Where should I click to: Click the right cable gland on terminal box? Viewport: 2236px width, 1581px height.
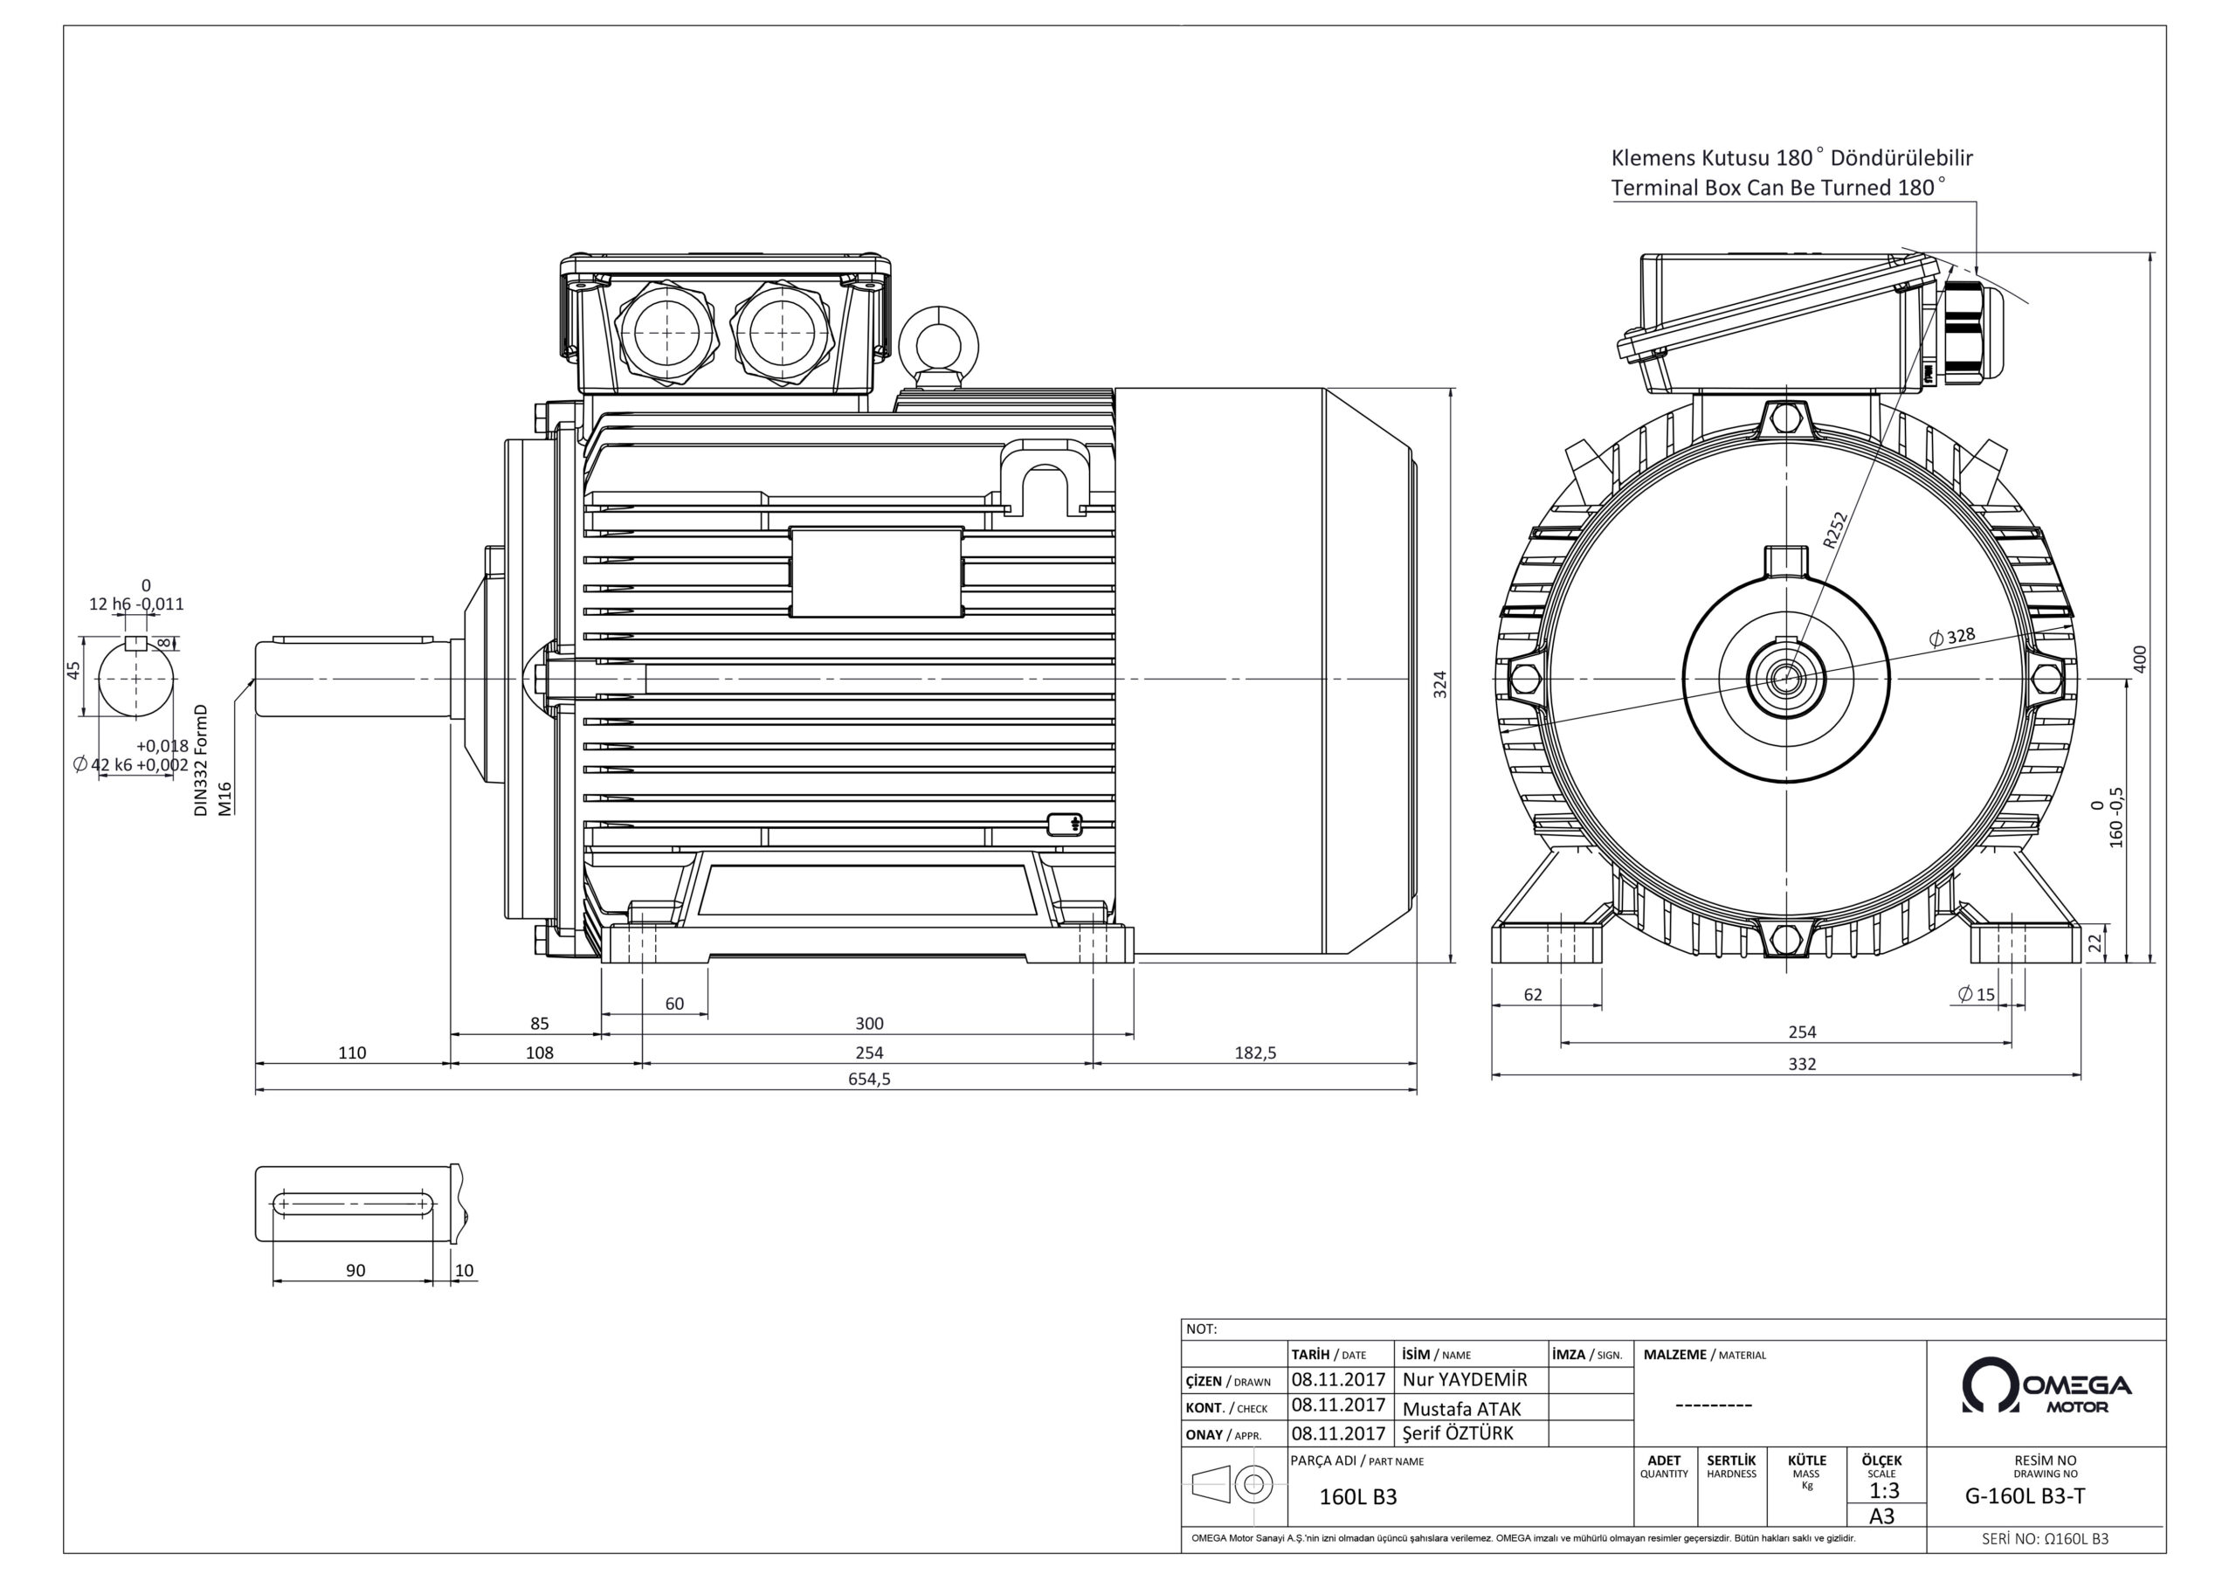point(781,331)
